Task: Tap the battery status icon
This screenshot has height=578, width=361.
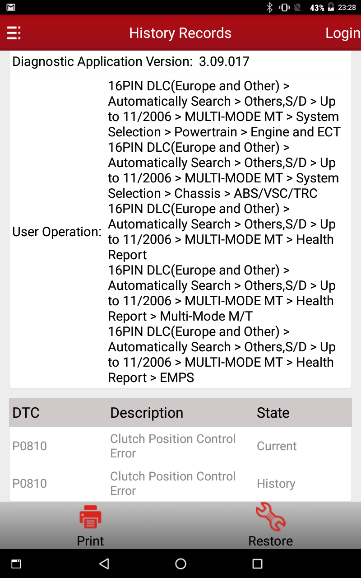Action: click(331, 7)
